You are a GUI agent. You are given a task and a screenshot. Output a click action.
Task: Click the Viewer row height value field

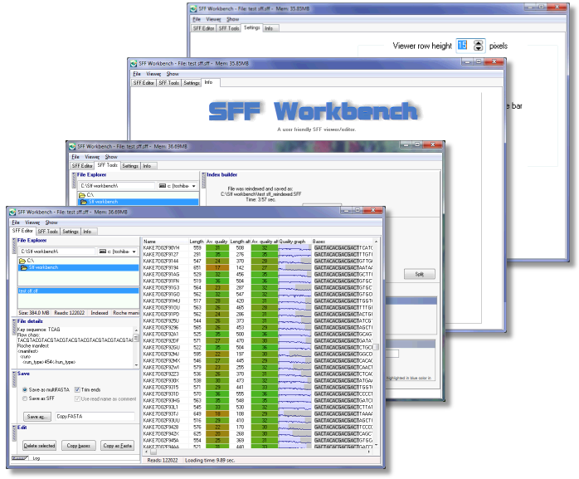click(x=465, y=46)
